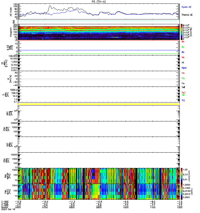This screenshot has width=200, height=213.
Task: Click the "1000" time axis label
Action: click(126, 207)
